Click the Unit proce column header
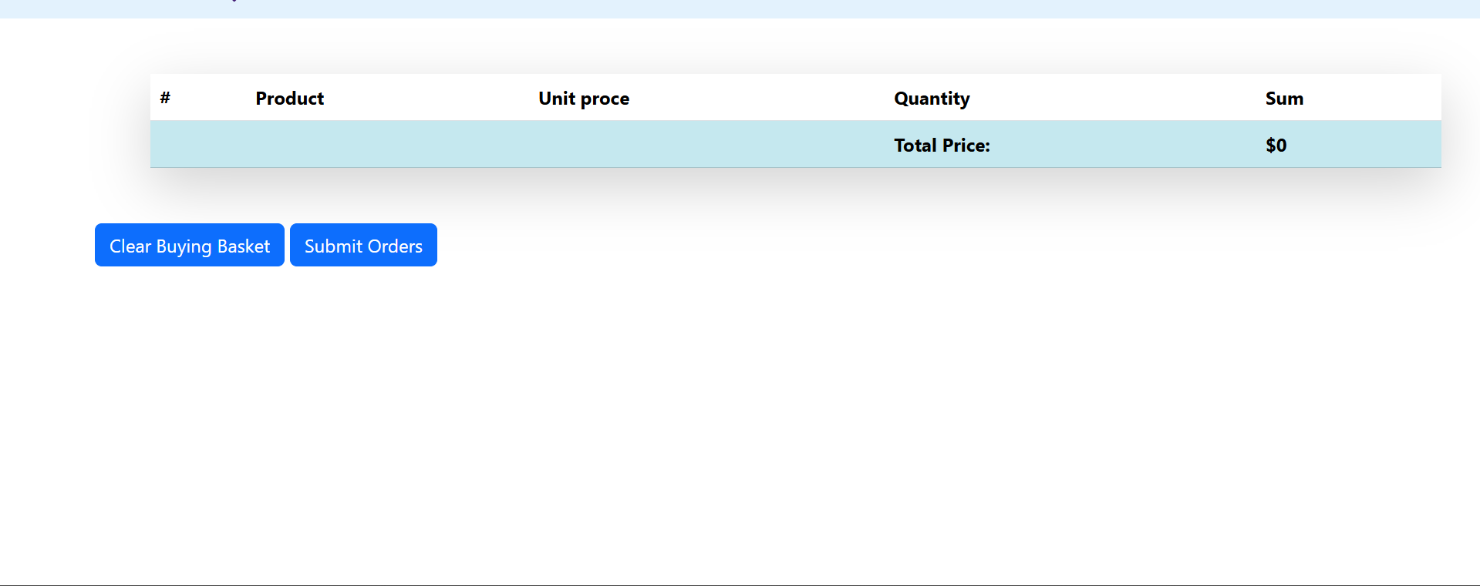The height and width of the screenshot is (586, 1480). pos(583,99)
